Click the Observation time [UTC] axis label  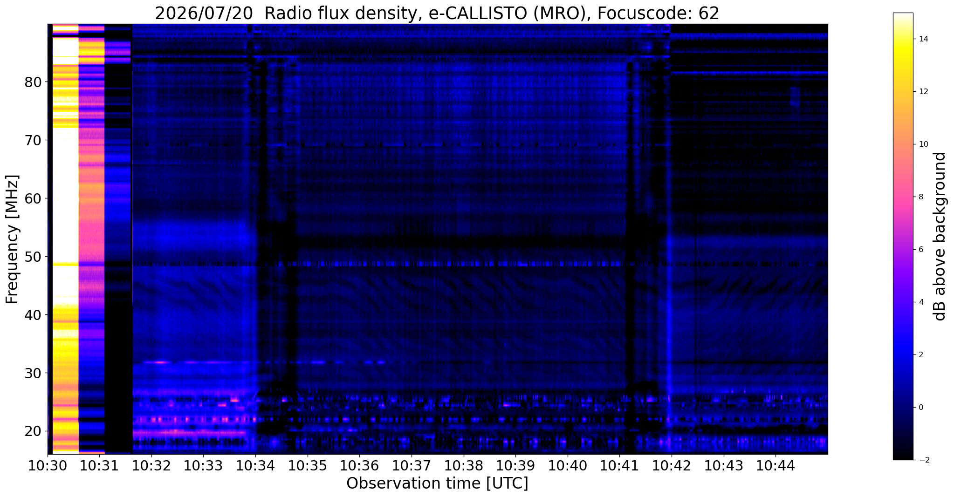(437, 483)
